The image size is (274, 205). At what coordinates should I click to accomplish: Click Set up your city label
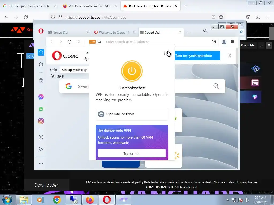74,70
